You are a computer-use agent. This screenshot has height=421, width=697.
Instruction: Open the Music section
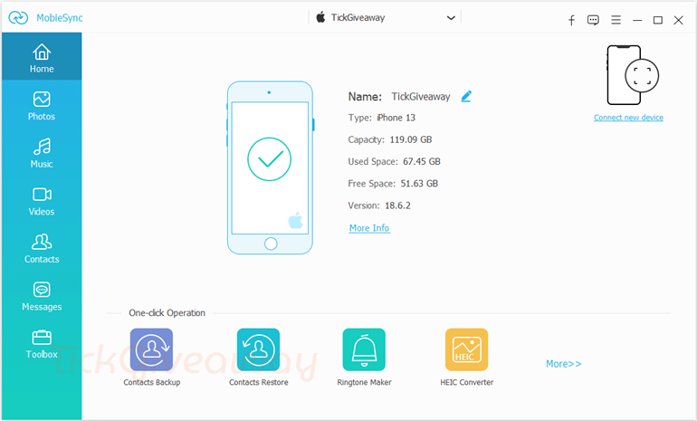tap(42, 153)
